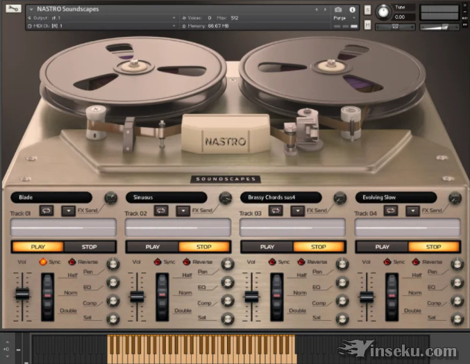
Task: Click the Track 03 loop icon
Action: 276,210
